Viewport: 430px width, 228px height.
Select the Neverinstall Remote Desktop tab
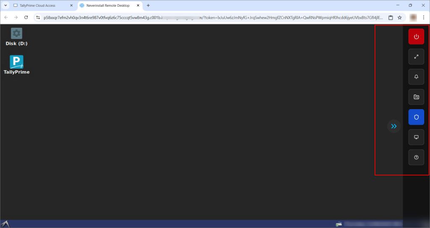tap(110, 5)
